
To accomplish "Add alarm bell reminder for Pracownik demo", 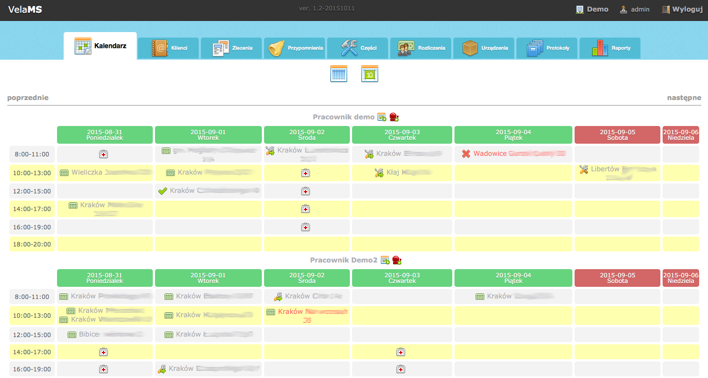I will coord(394,117).
